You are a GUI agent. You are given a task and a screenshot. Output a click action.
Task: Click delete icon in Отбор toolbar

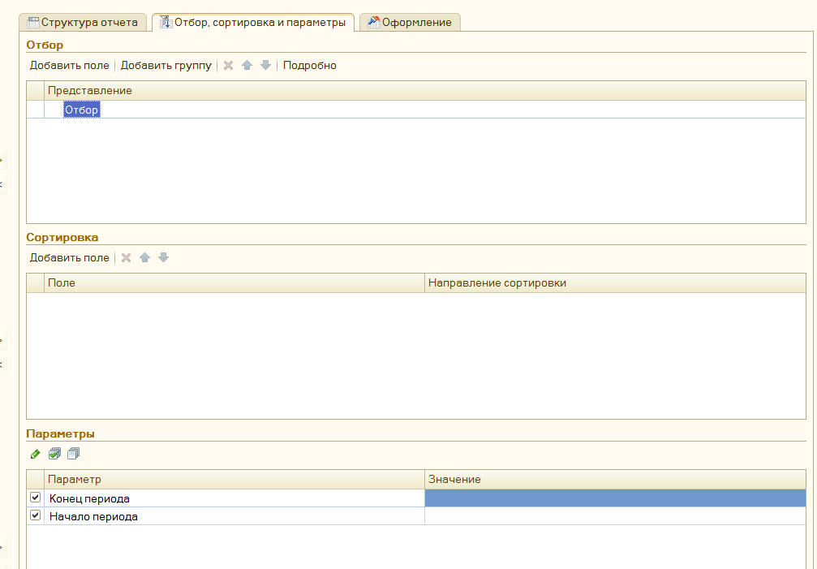[x=229, y=66]
